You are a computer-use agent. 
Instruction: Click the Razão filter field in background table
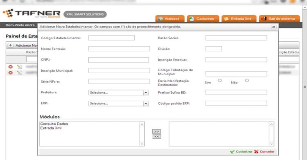(x=32, y=59)
